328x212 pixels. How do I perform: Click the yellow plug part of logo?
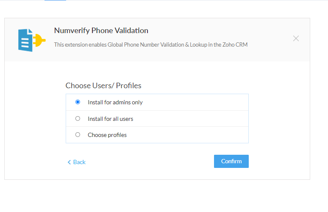[39, 40]
